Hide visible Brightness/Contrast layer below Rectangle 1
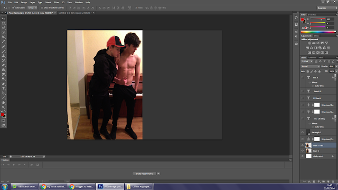Screen dimensions: 338x190 pyautogui.click(x=303, y=139)
